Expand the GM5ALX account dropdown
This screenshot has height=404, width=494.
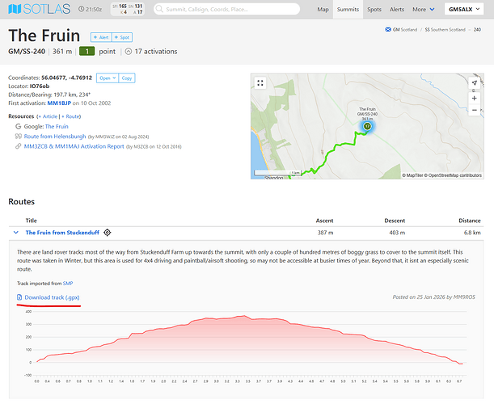(467, 10)
